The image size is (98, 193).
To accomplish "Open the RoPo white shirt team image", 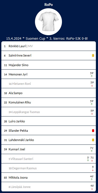I will [x=48, y=22].
